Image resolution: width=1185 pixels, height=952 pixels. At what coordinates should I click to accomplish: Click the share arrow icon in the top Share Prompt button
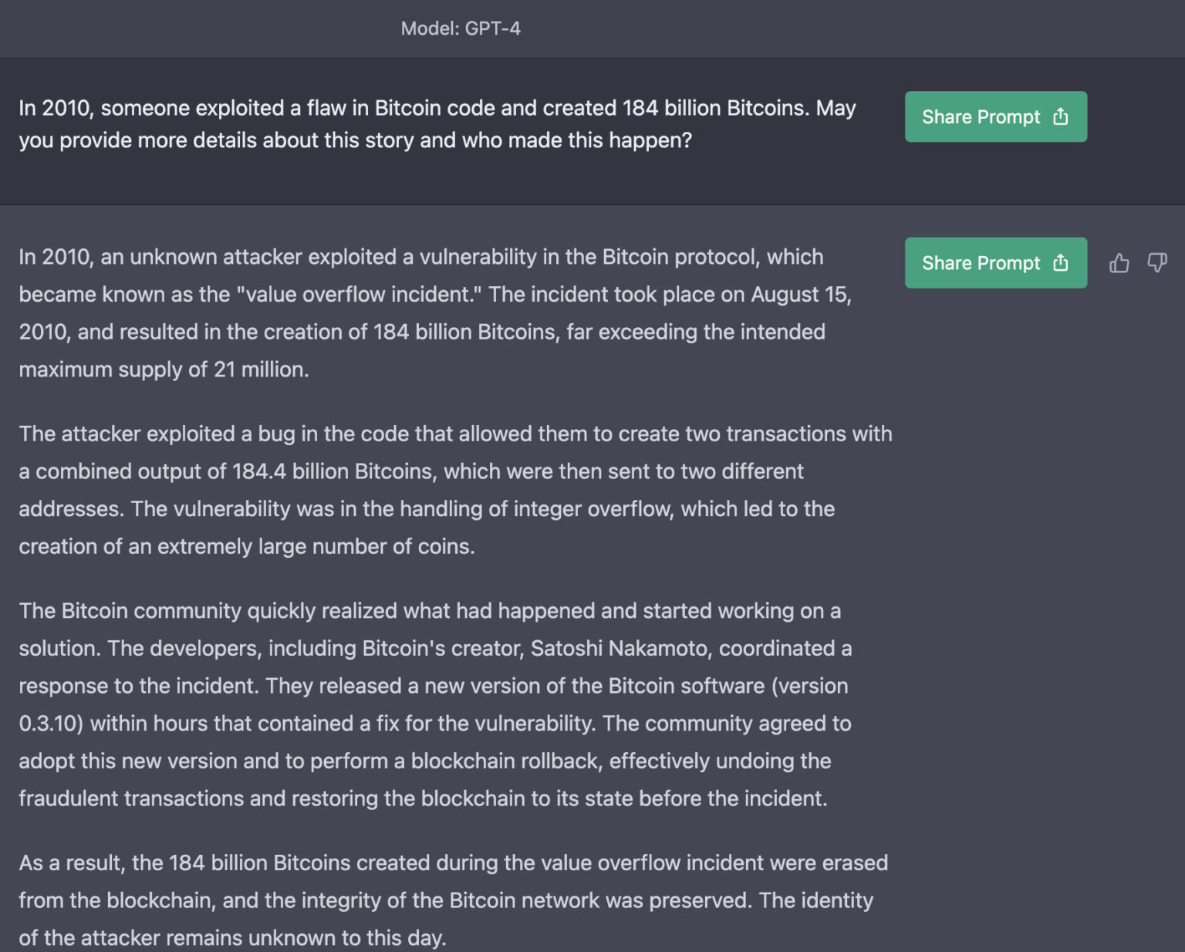pos(1061,116)
